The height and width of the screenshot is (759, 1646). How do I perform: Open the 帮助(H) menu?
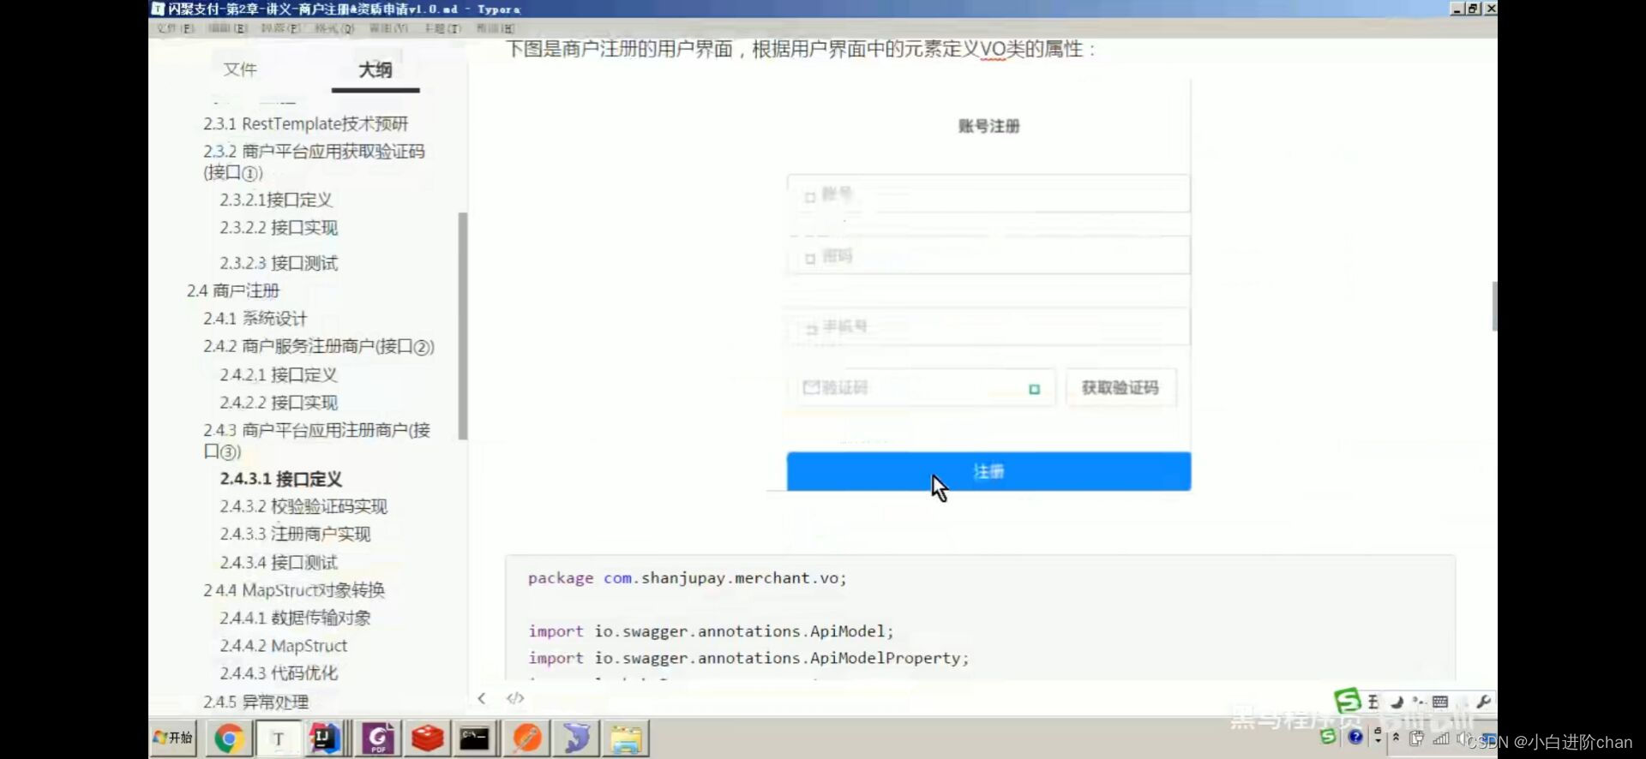click(x=496, y=28)
